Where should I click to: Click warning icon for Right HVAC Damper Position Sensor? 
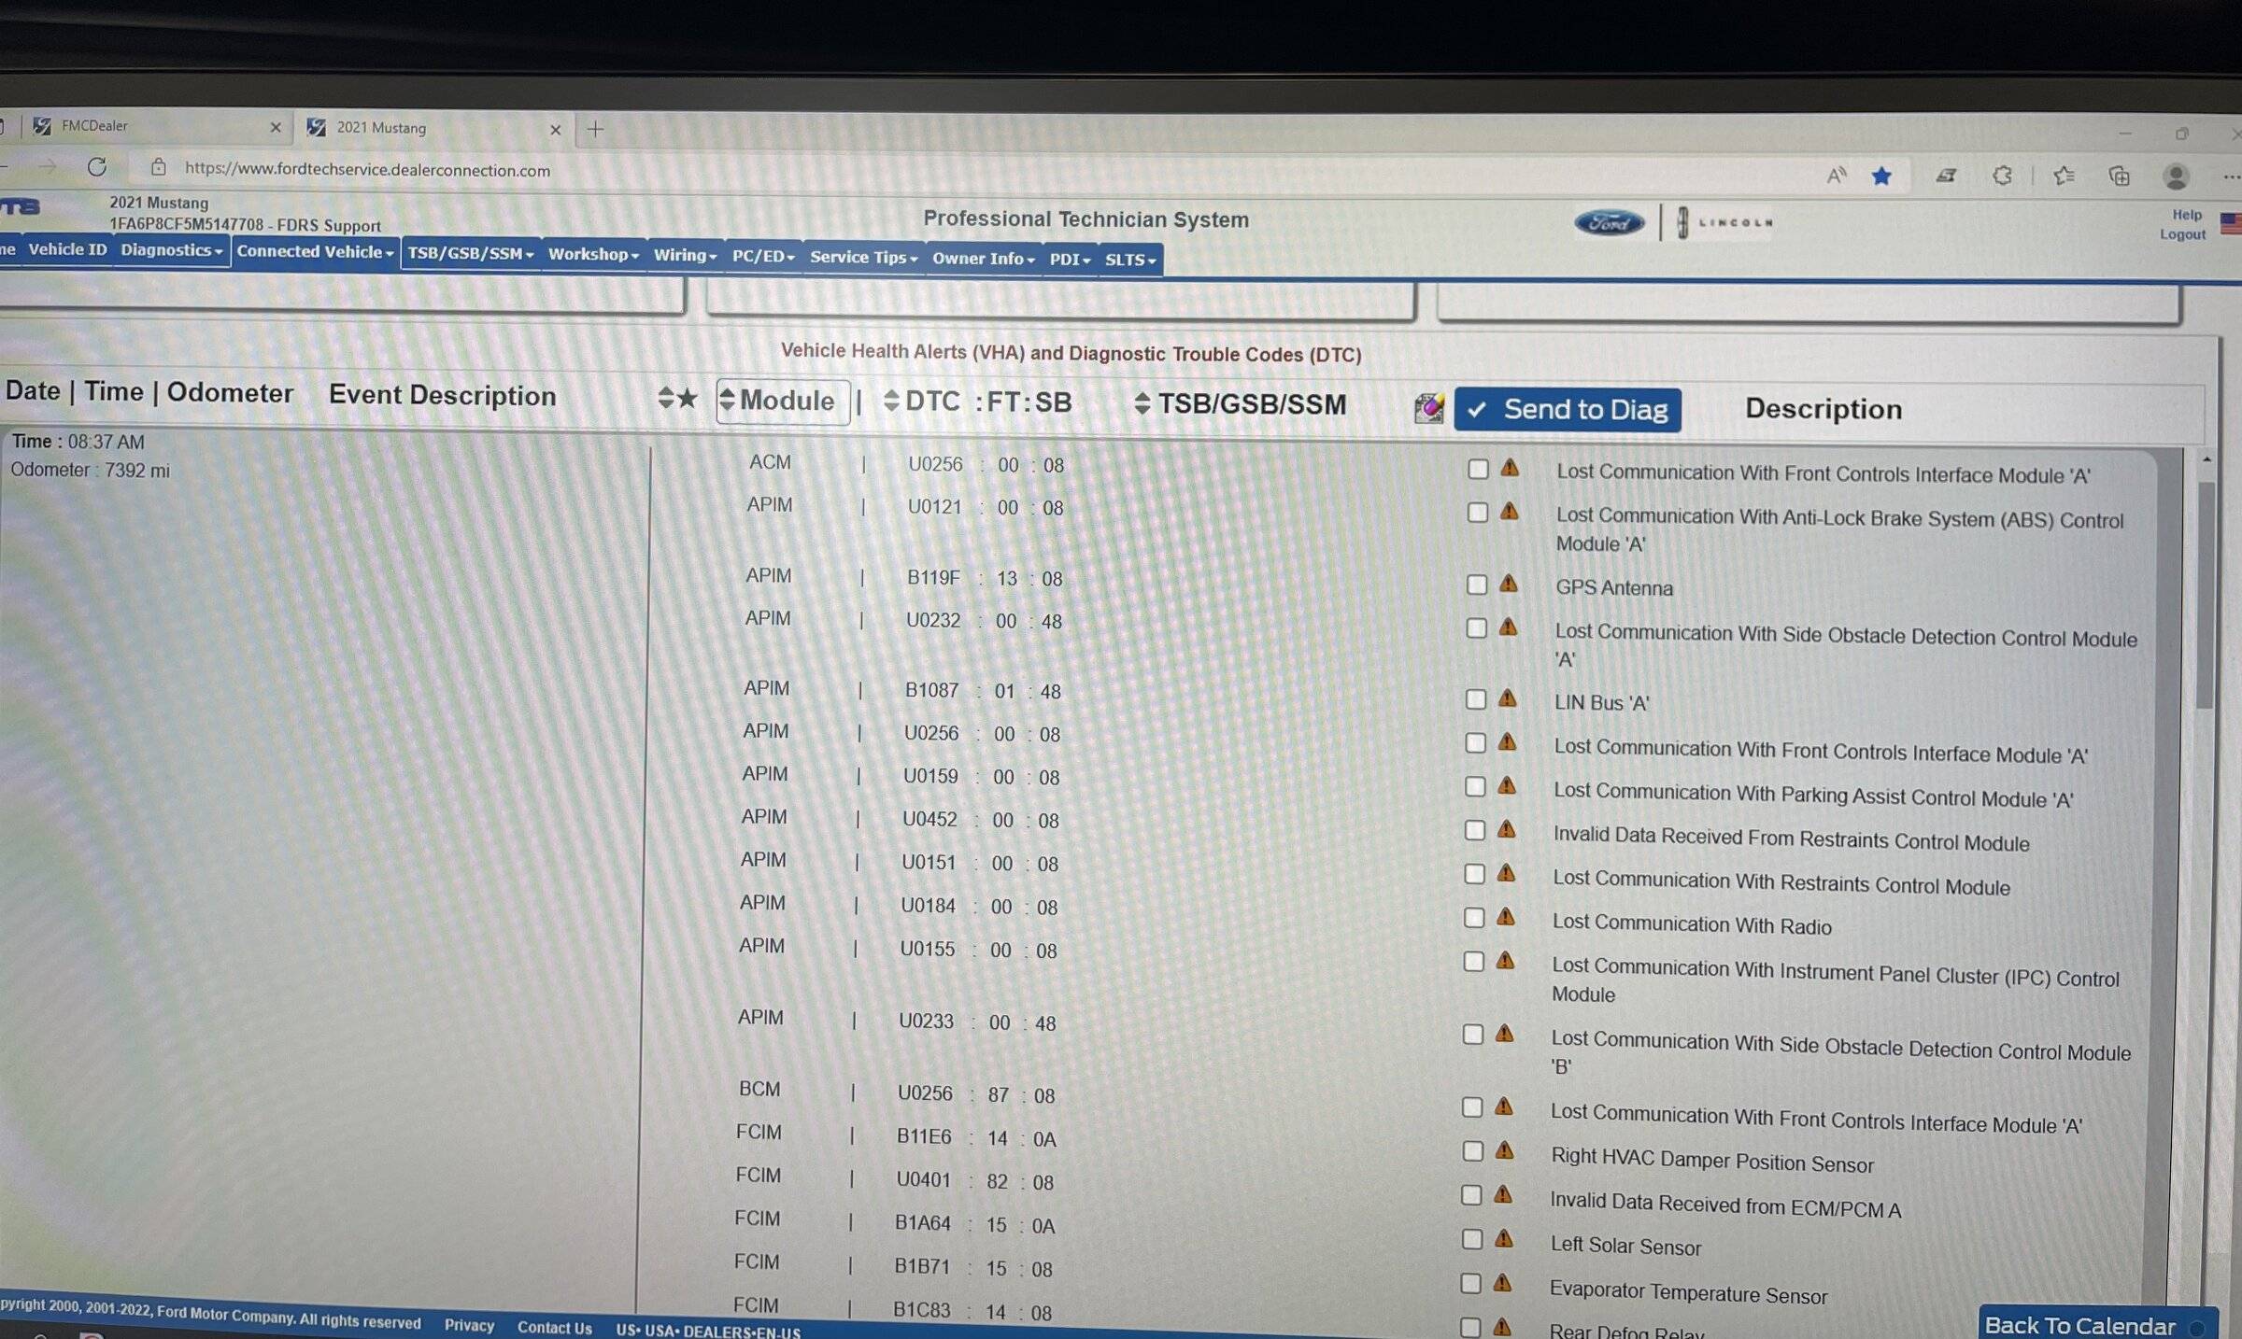click(x=1504, y=1150)
